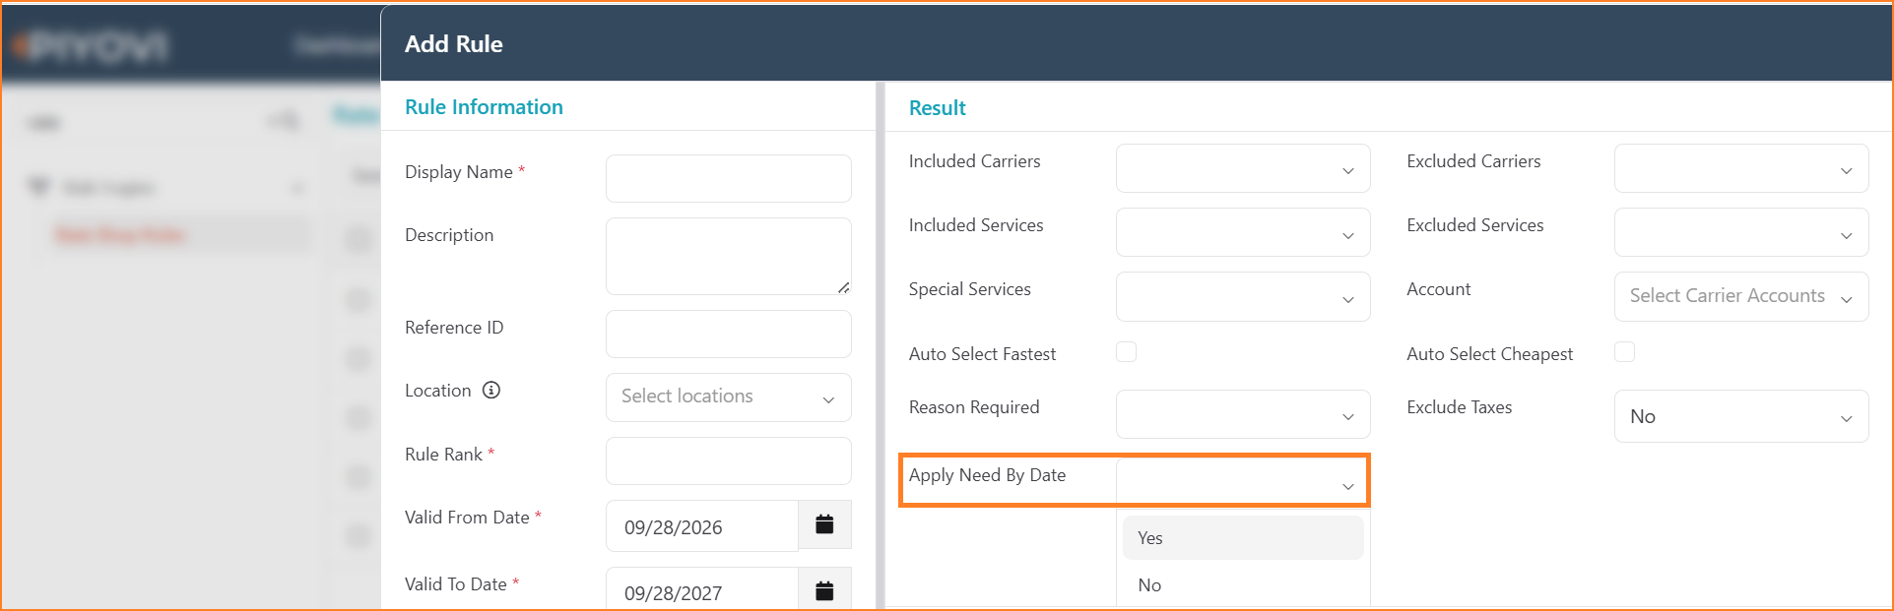Image resolution: width=1894 pixels, height=611 pixels.
Task: Click the Valid To Date field 09/28/2027
Action: coord(701,590)
